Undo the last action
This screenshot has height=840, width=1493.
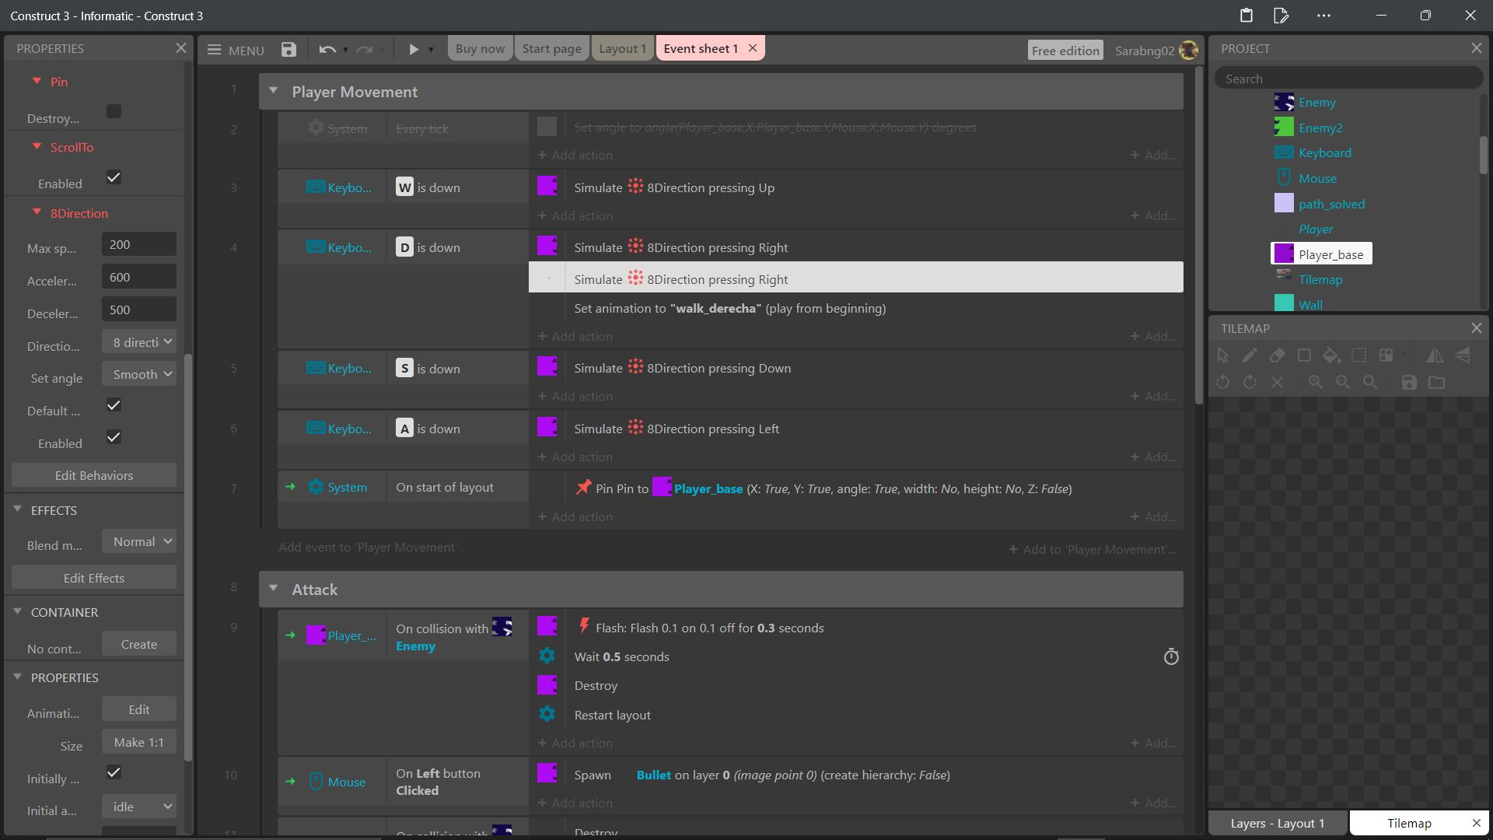(326, 49)
